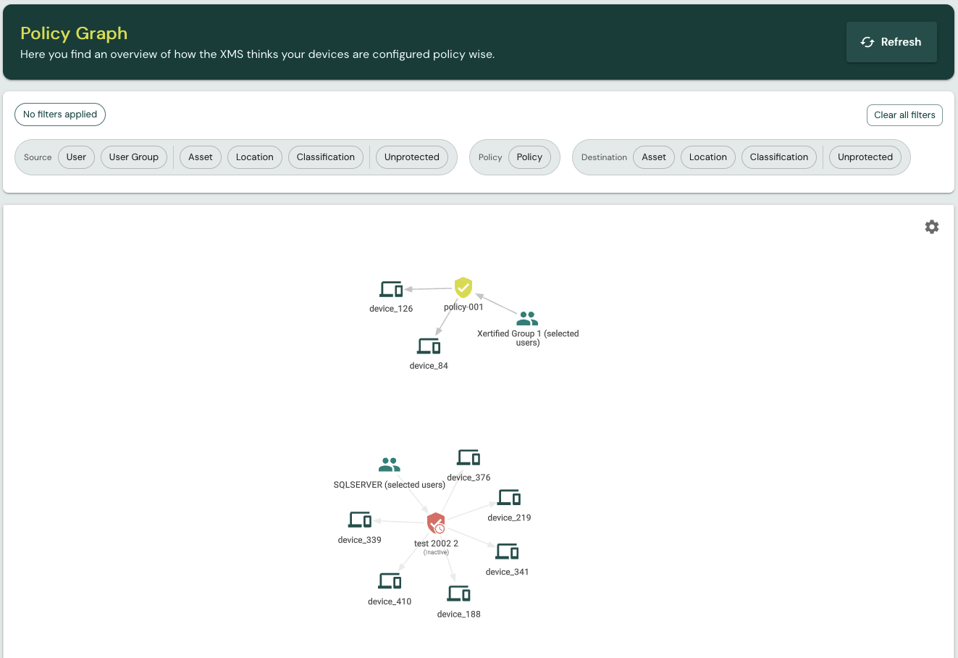Open graph settings gear icon
Screen dimensions: 958x658
coord(932,227)
